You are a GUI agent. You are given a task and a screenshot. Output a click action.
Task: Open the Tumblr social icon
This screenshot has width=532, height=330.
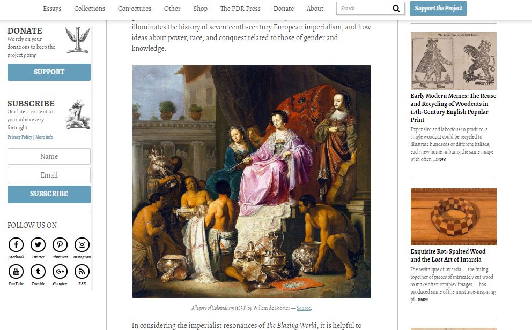pyautogui.click(x=38, y=272)
